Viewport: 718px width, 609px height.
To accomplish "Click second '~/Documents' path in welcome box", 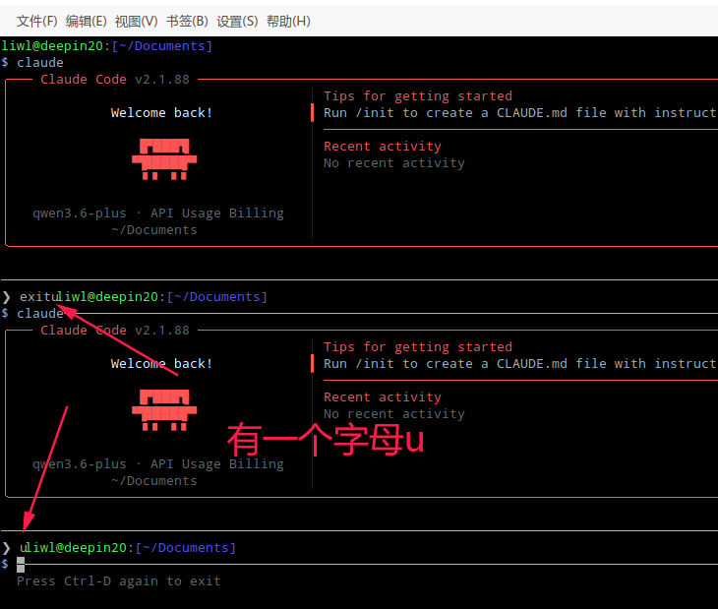I will coord(154,481).
